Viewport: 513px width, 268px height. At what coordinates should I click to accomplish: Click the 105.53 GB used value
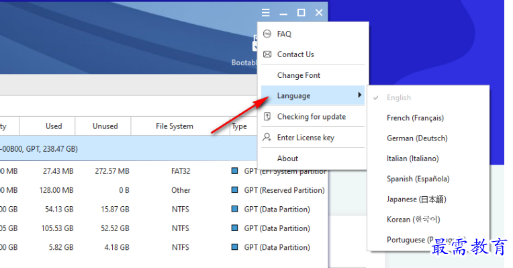click(57, 228)
